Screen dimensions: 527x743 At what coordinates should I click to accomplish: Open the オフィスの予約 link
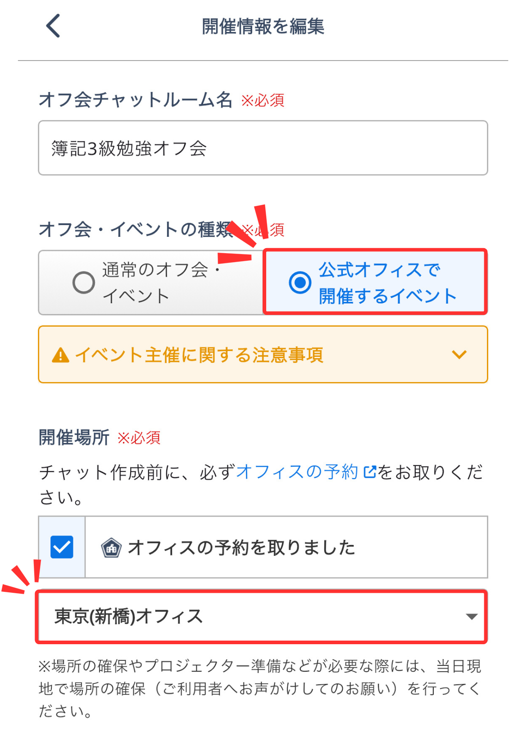coord(297,472)
